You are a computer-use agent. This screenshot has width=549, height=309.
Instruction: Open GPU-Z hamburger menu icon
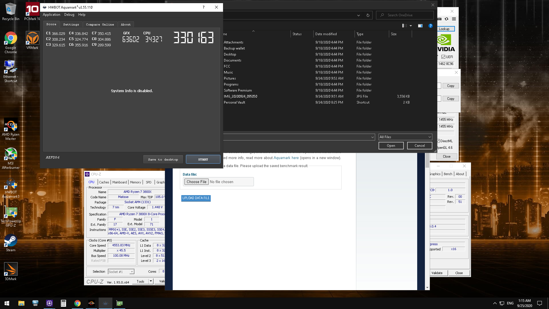(x=454, y=19)
